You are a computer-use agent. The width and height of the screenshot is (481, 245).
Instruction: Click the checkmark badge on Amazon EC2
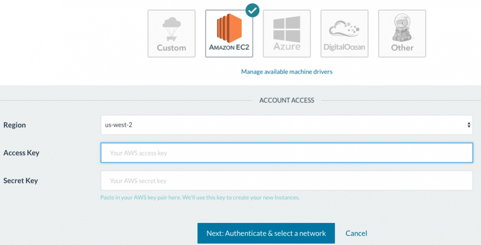click(252, 10)
